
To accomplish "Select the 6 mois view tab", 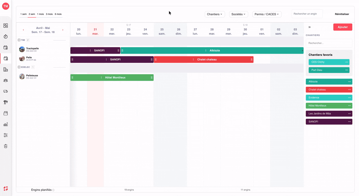I will [x=58, y=14].
